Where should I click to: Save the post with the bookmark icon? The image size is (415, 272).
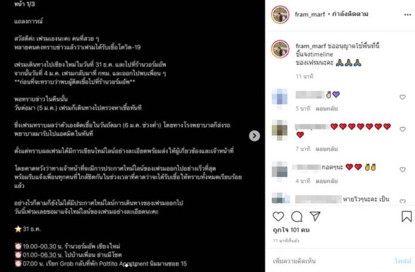[407, 217]
